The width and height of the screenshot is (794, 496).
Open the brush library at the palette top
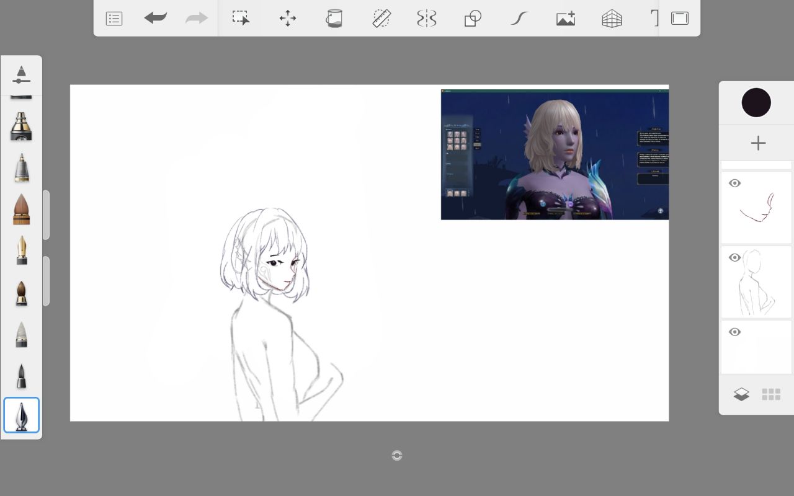point(21,74)
